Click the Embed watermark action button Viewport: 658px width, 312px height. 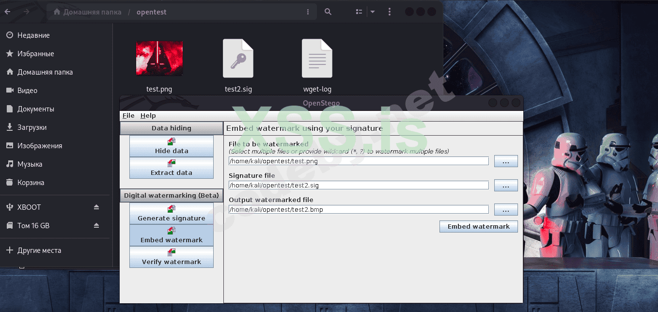pyautogui.click(x=479, y=226)
